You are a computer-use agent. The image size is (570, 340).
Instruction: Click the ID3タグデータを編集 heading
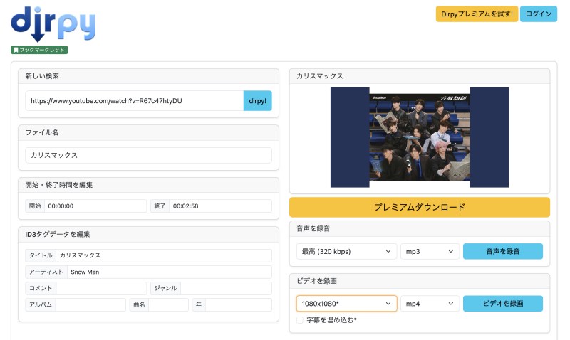(x=58, y=235)
